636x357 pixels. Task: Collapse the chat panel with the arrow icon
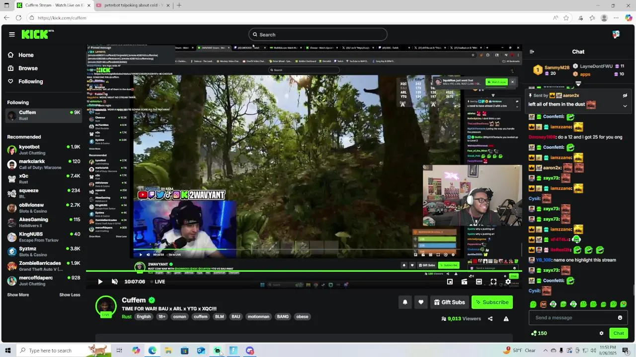pos(532,52)
